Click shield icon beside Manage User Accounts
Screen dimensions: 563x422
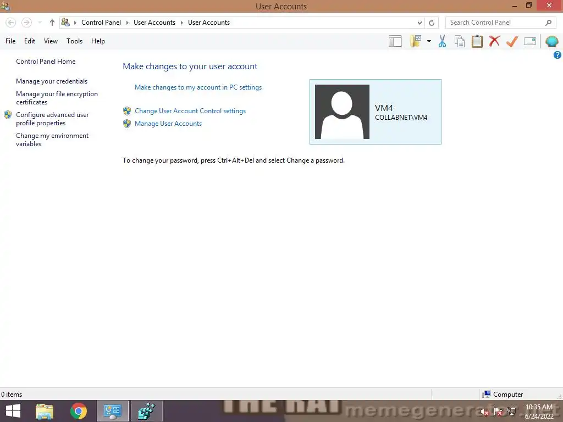[x=127, y=124]
